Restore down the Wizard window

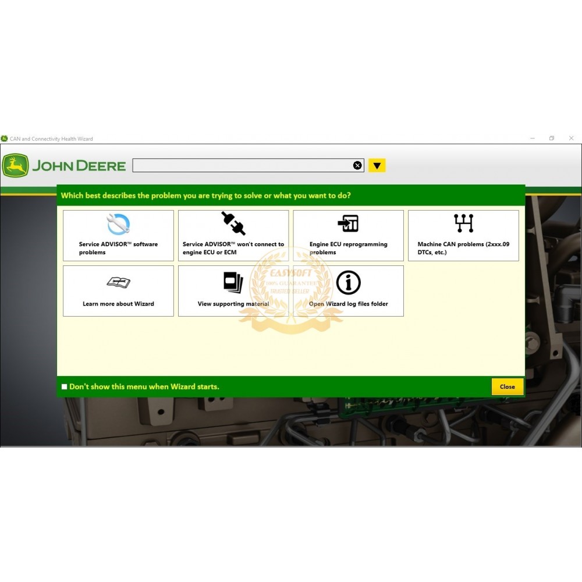pyautogui.click(x=552, y=138)
